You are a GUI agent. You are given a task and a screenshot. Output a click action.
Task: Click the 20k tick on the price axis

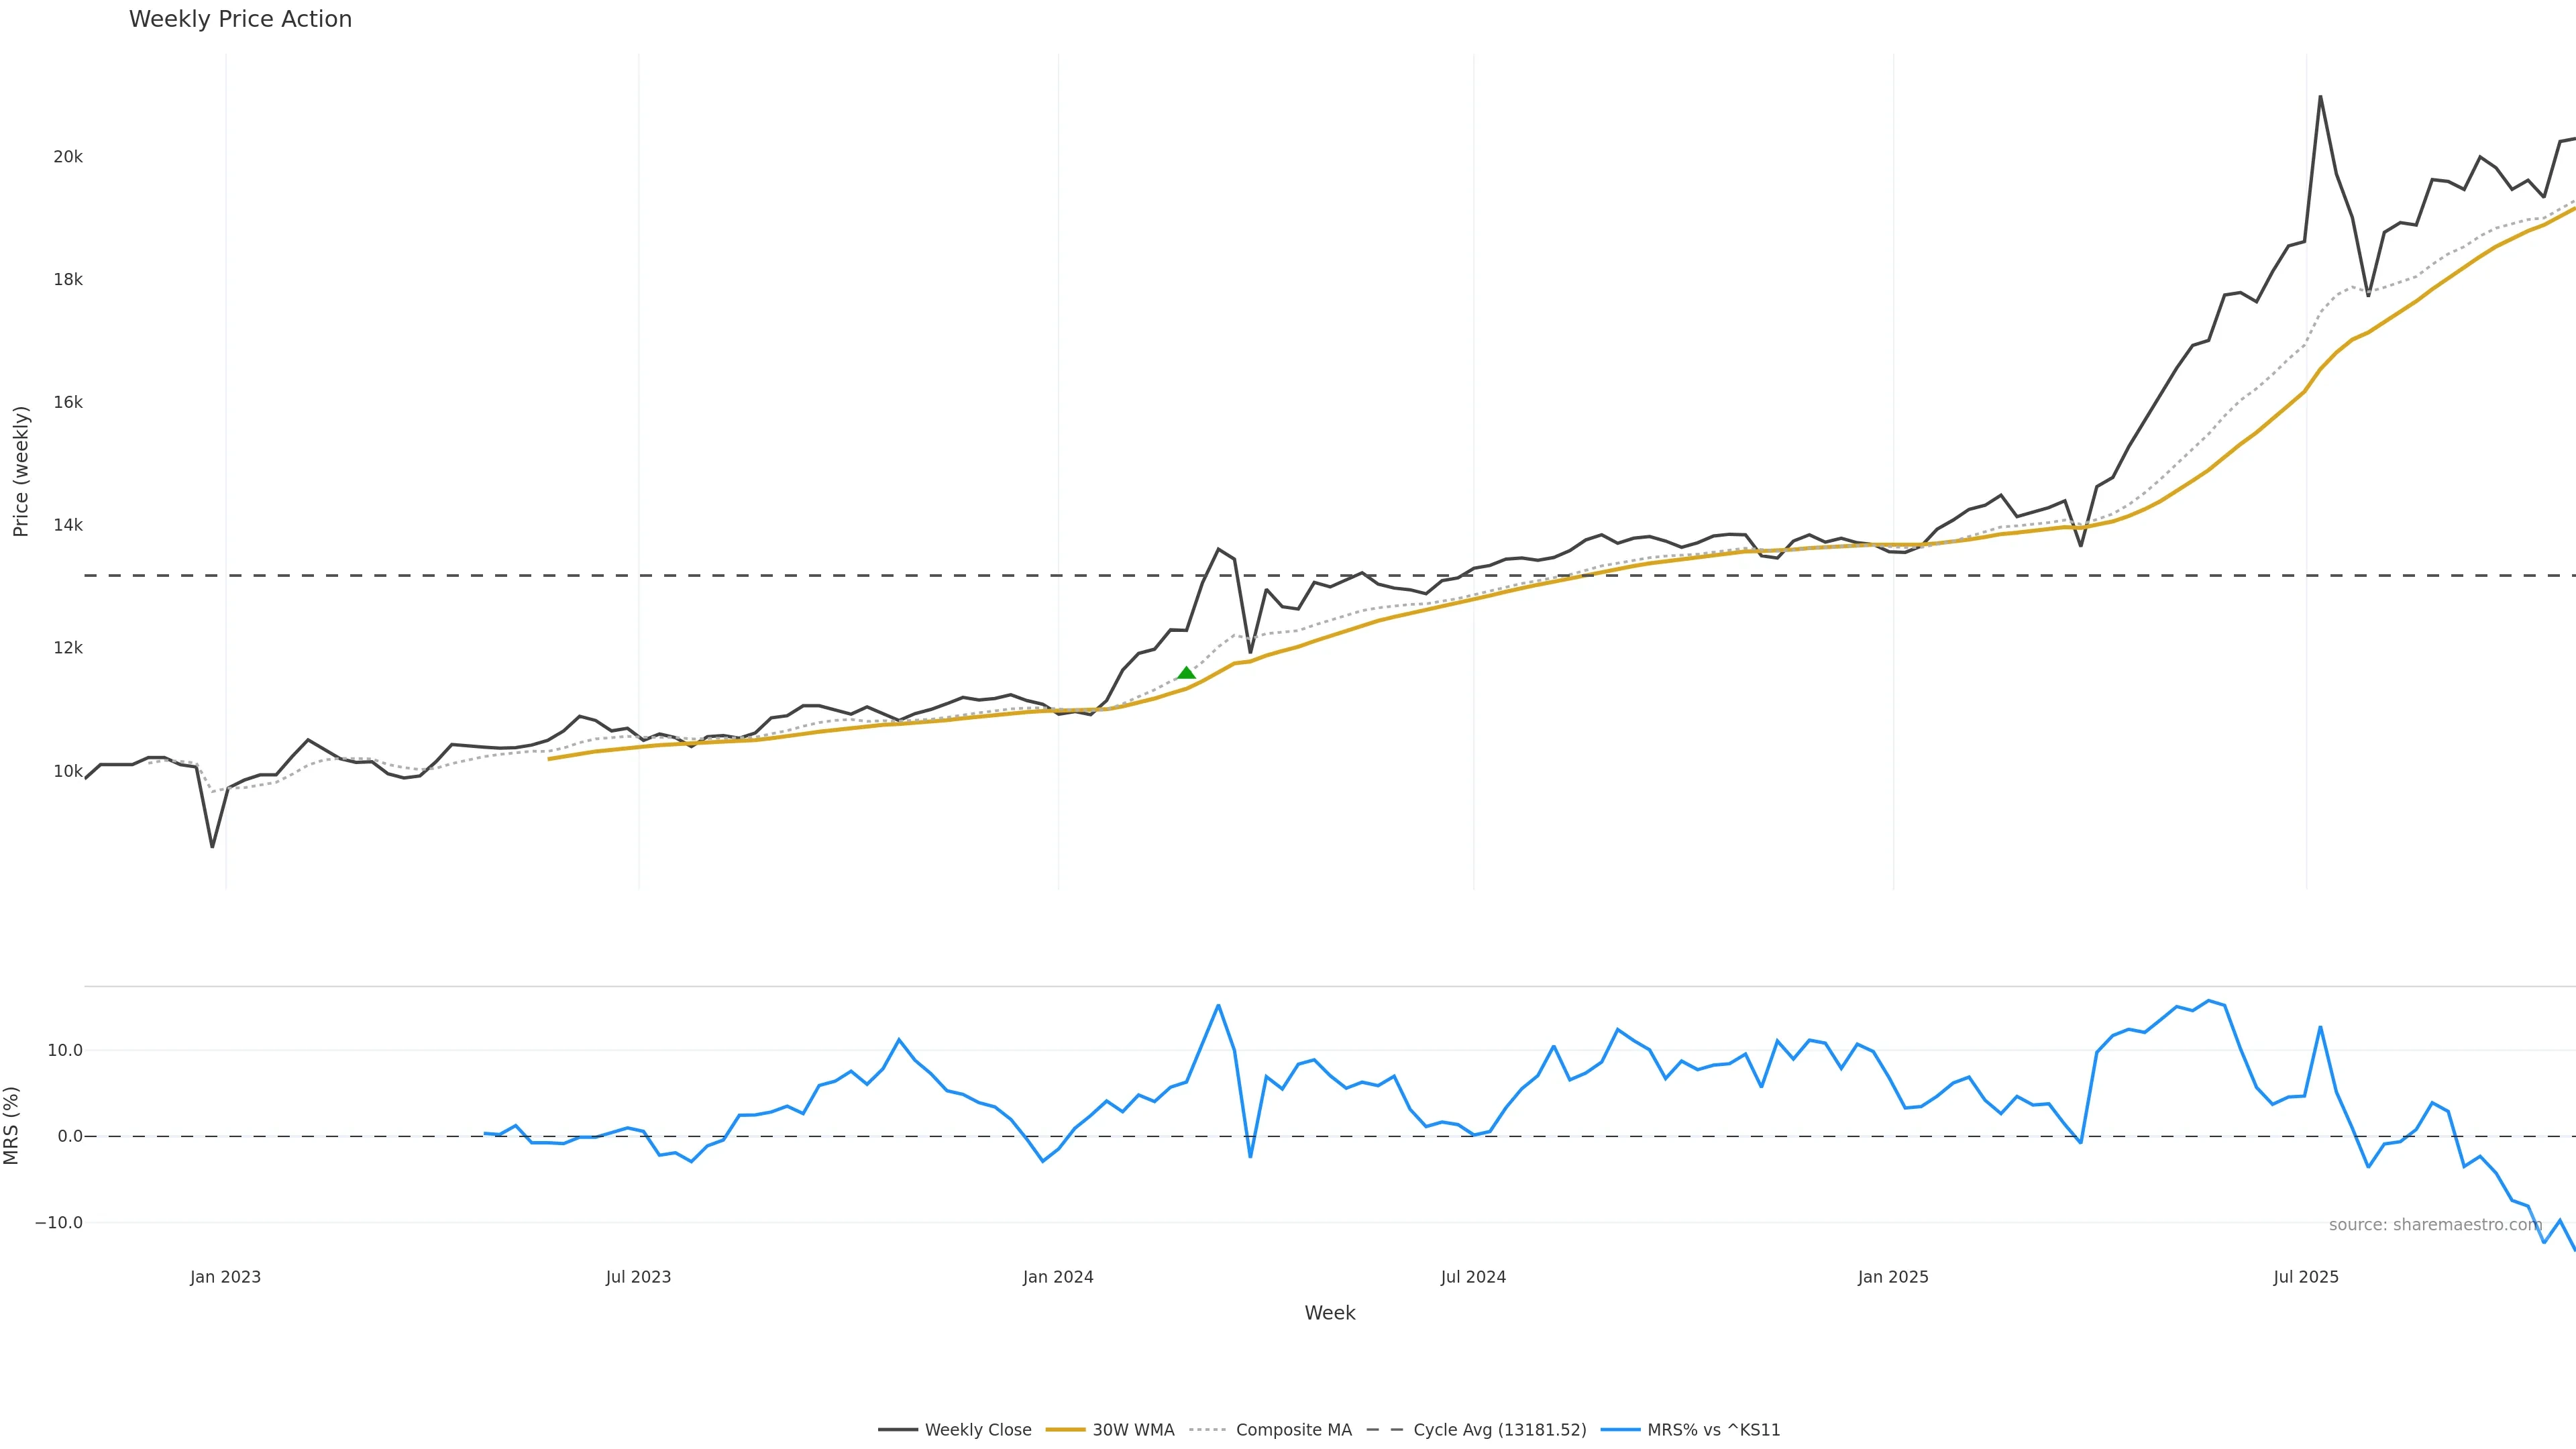tap(68, 157)
